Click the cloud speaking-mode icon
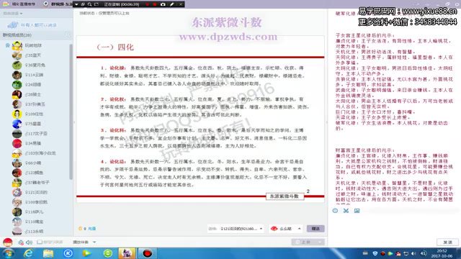The image size is (461, 259). pyautogui.click(x=12, y=25)
